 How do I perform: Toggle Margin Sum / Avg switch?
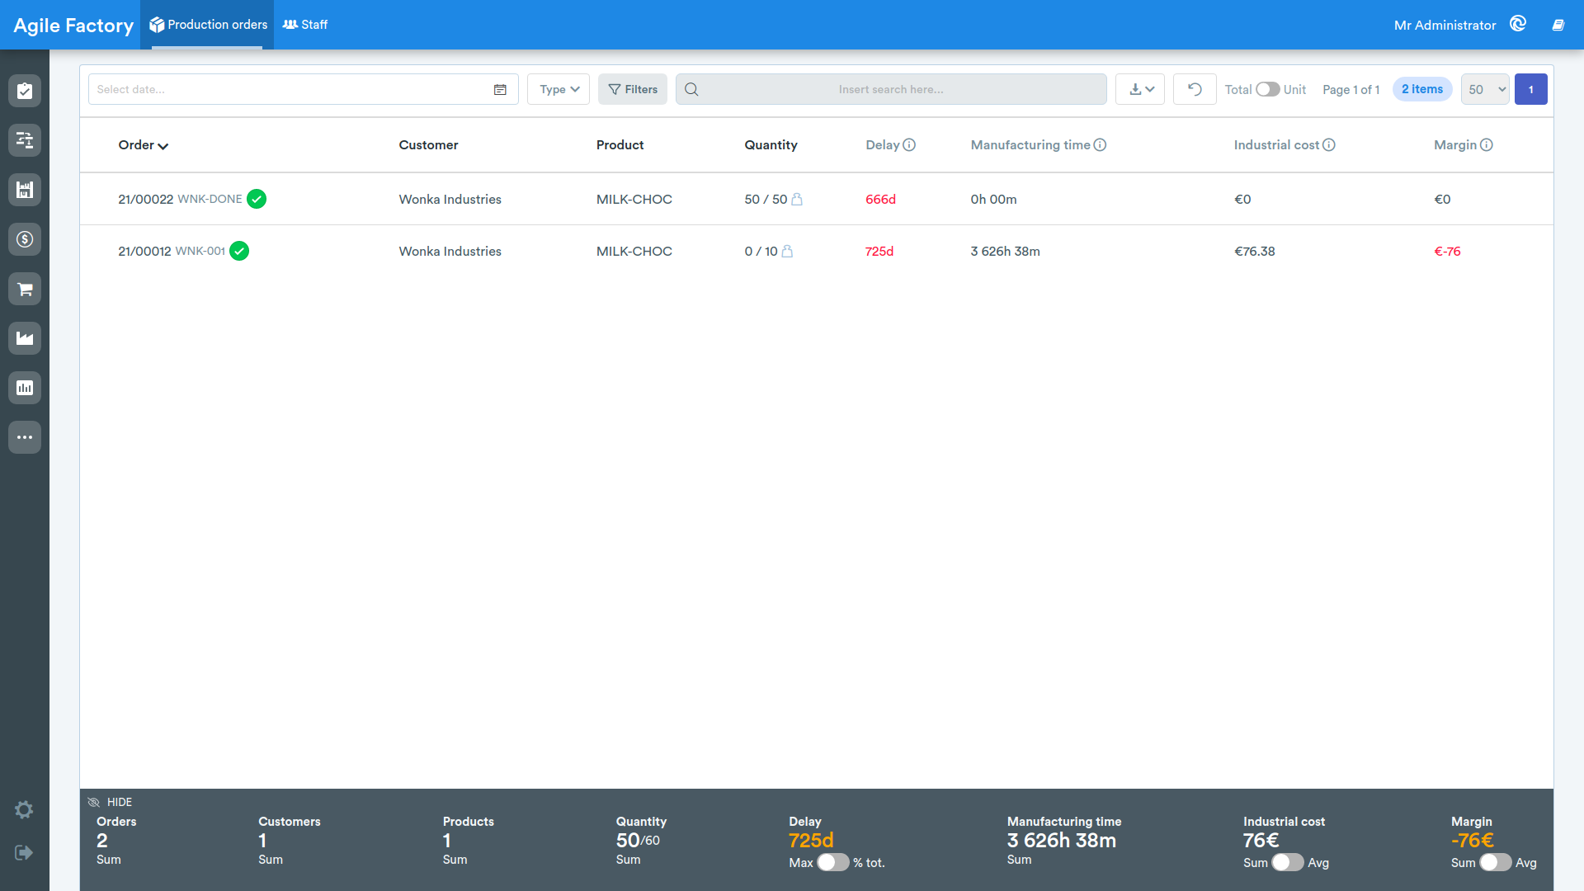(x=1496, y=862)
